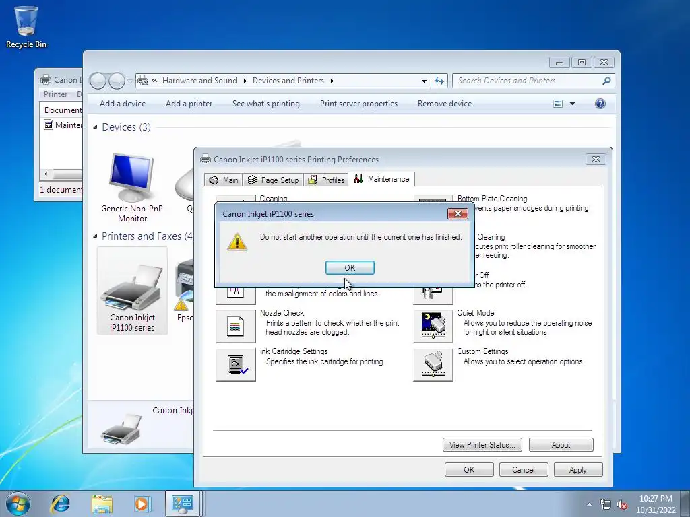Viewport: 690px width, 517px height.
Task: Open the Printer menu in Canon queue window
Action: point(55,94)
